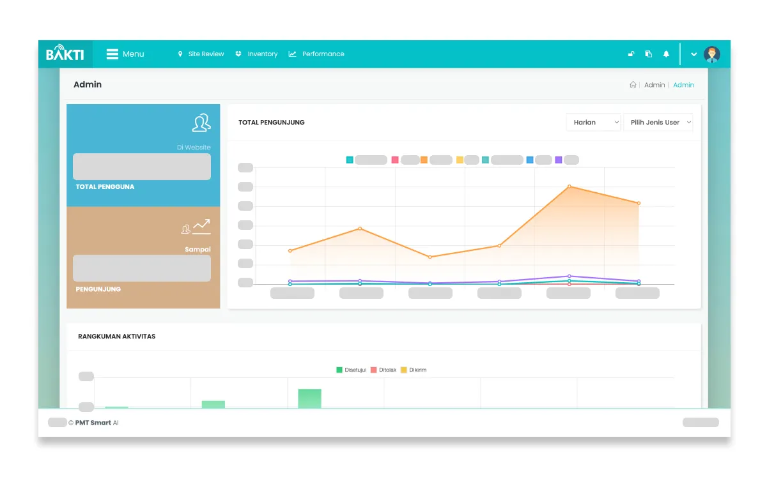Select Performance from the top menu
The height and width of the screenshot is (477, 767).
(x=322, y=54)
